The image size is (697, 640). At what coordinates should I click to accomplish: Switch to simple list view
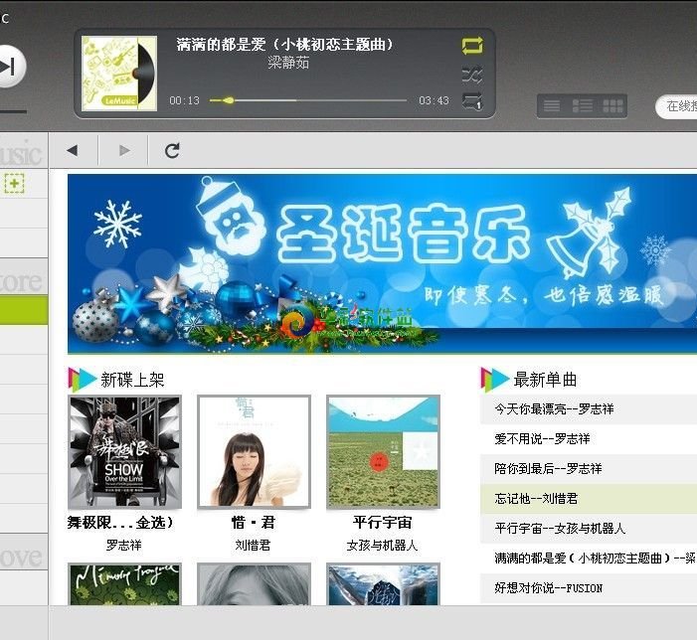552,106
